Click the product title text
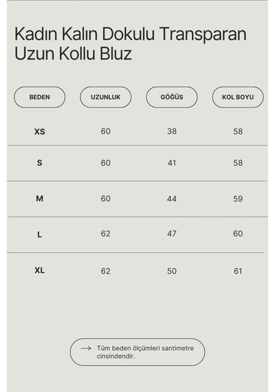The image size is (275, 392). 131,44
